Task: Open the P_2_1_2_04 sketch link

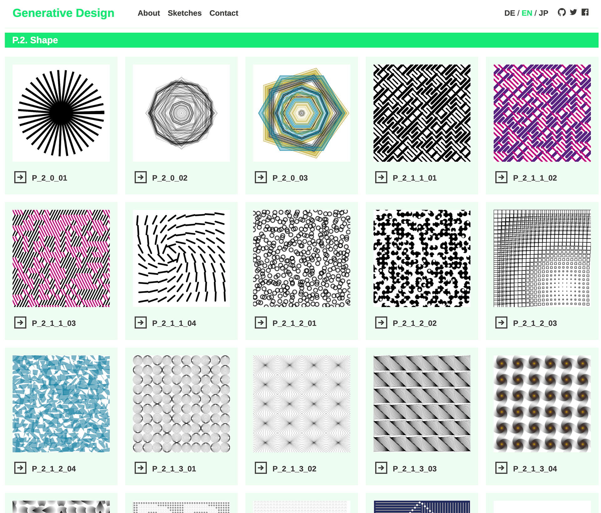Action: (54, 469)
